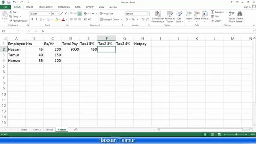Zoom in with the plus button

[x=246, y=134]
